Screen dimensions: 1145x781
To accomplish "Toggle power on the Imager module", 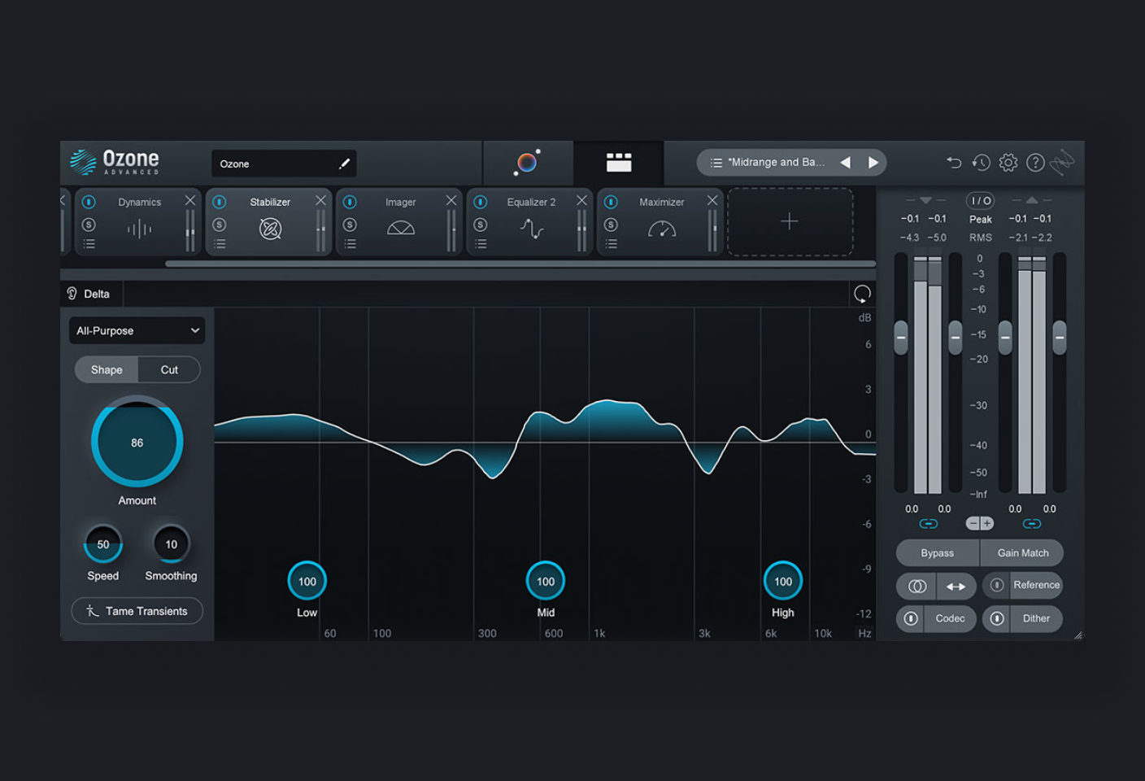I will coord(350,202).
